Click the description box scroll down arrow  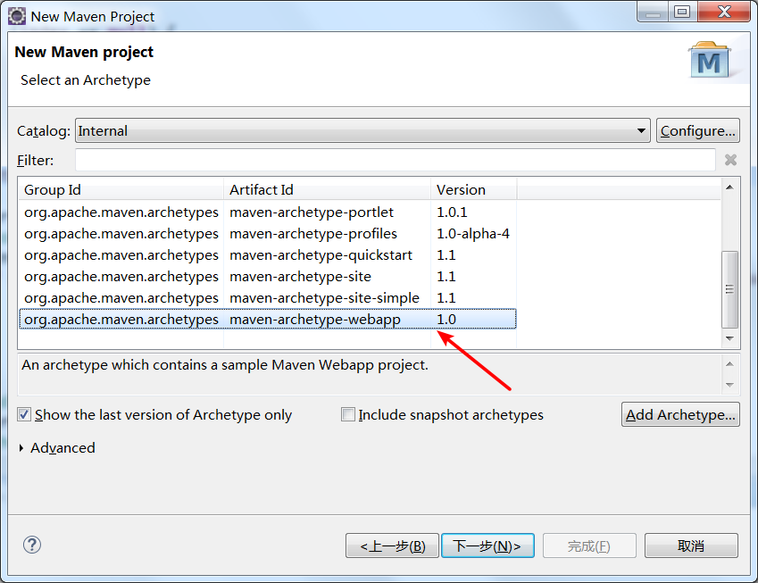pyautogui.click(x=730, y=386)
